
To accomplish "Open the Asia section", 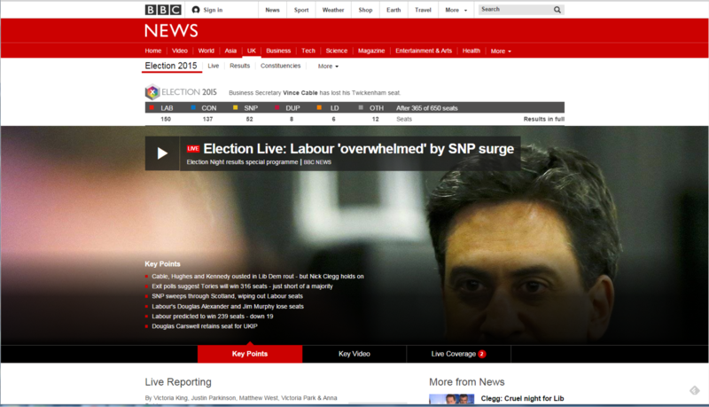I will point(230,51).
